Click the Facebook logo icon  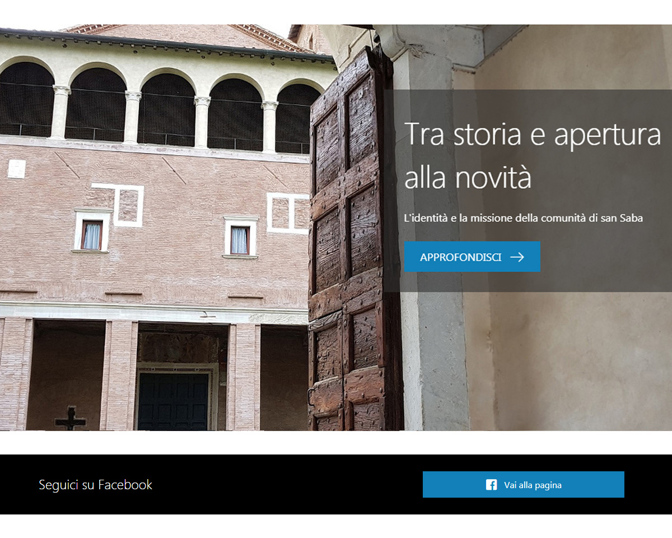pos(491,485)
